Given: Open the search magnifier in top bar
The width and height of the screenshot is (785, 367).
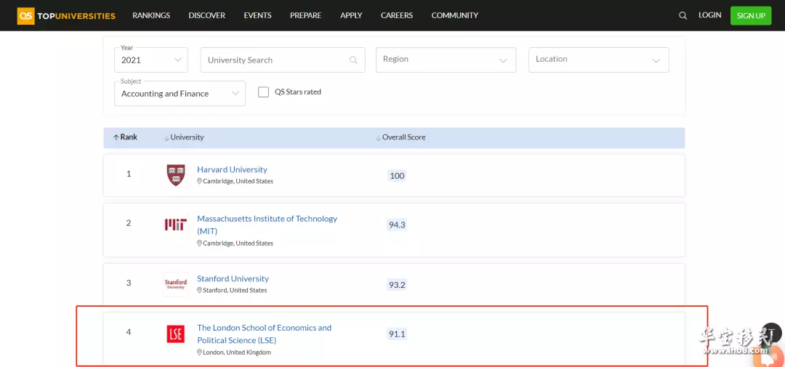Looking at the screenshot, I should pyautogui.click(x=683, y=15).
